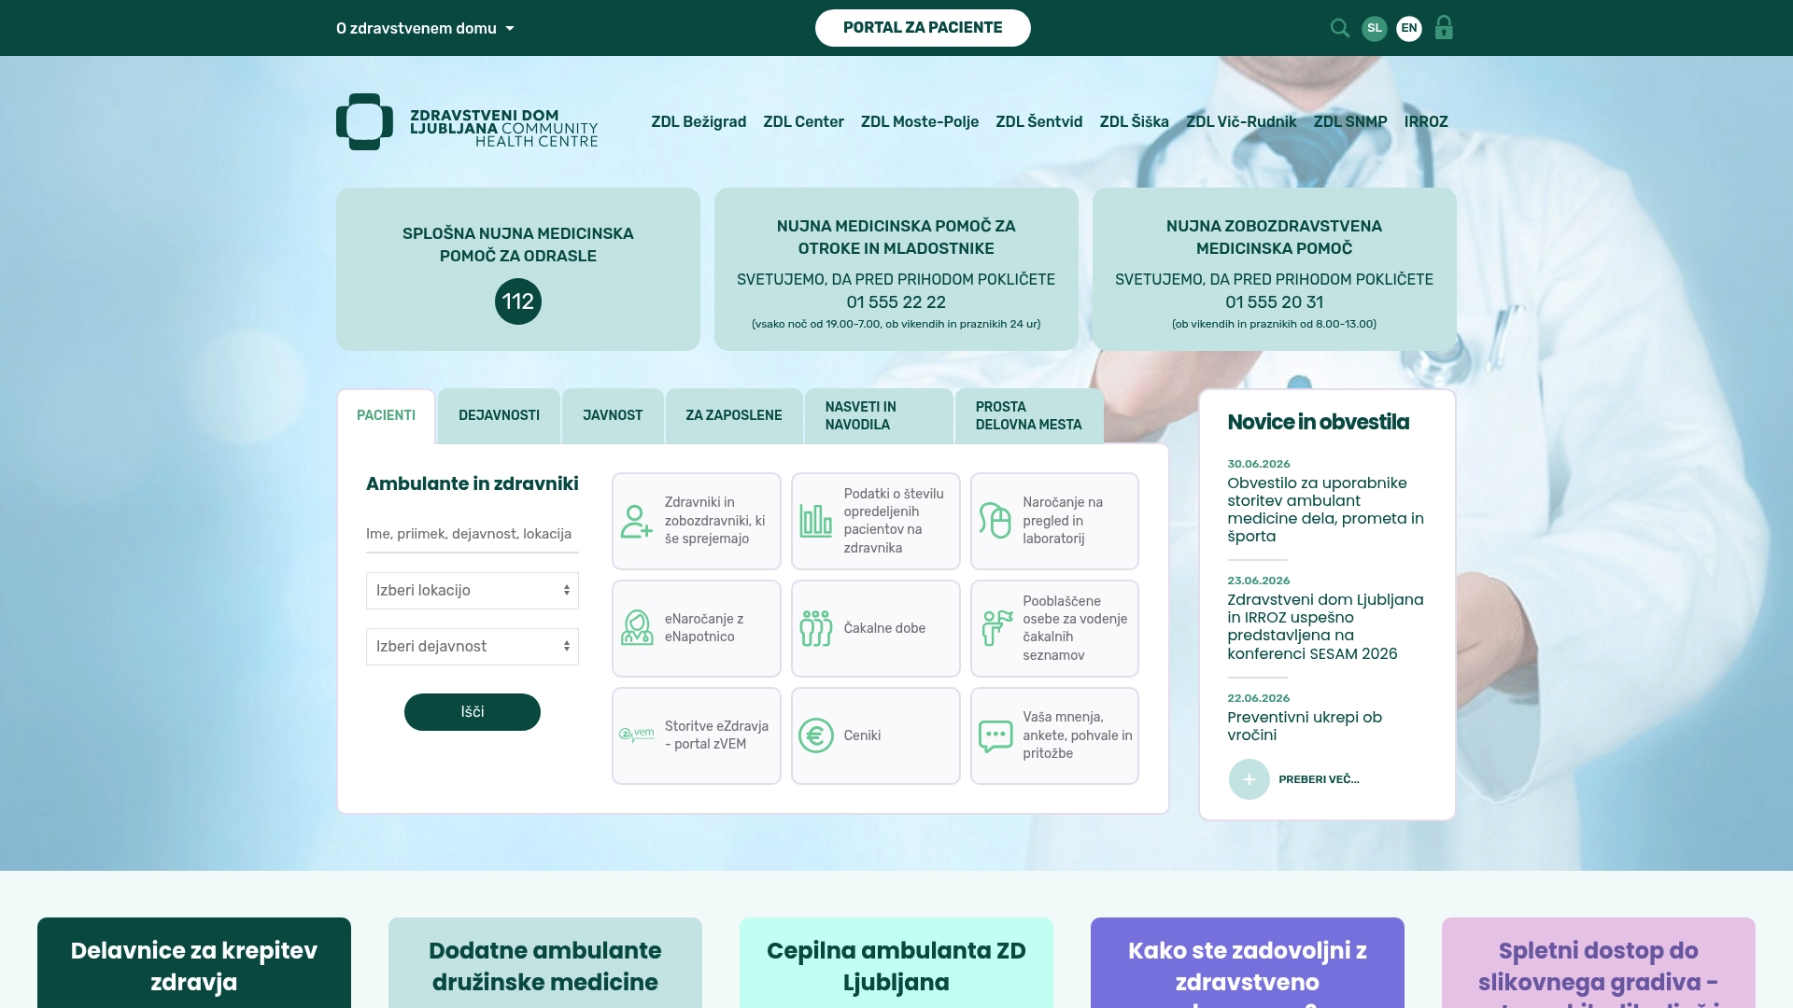Click the euro coin icon for Ceniki
Image resolution: width=1793 pixels, height=1008 pixels.
[816, 735]
